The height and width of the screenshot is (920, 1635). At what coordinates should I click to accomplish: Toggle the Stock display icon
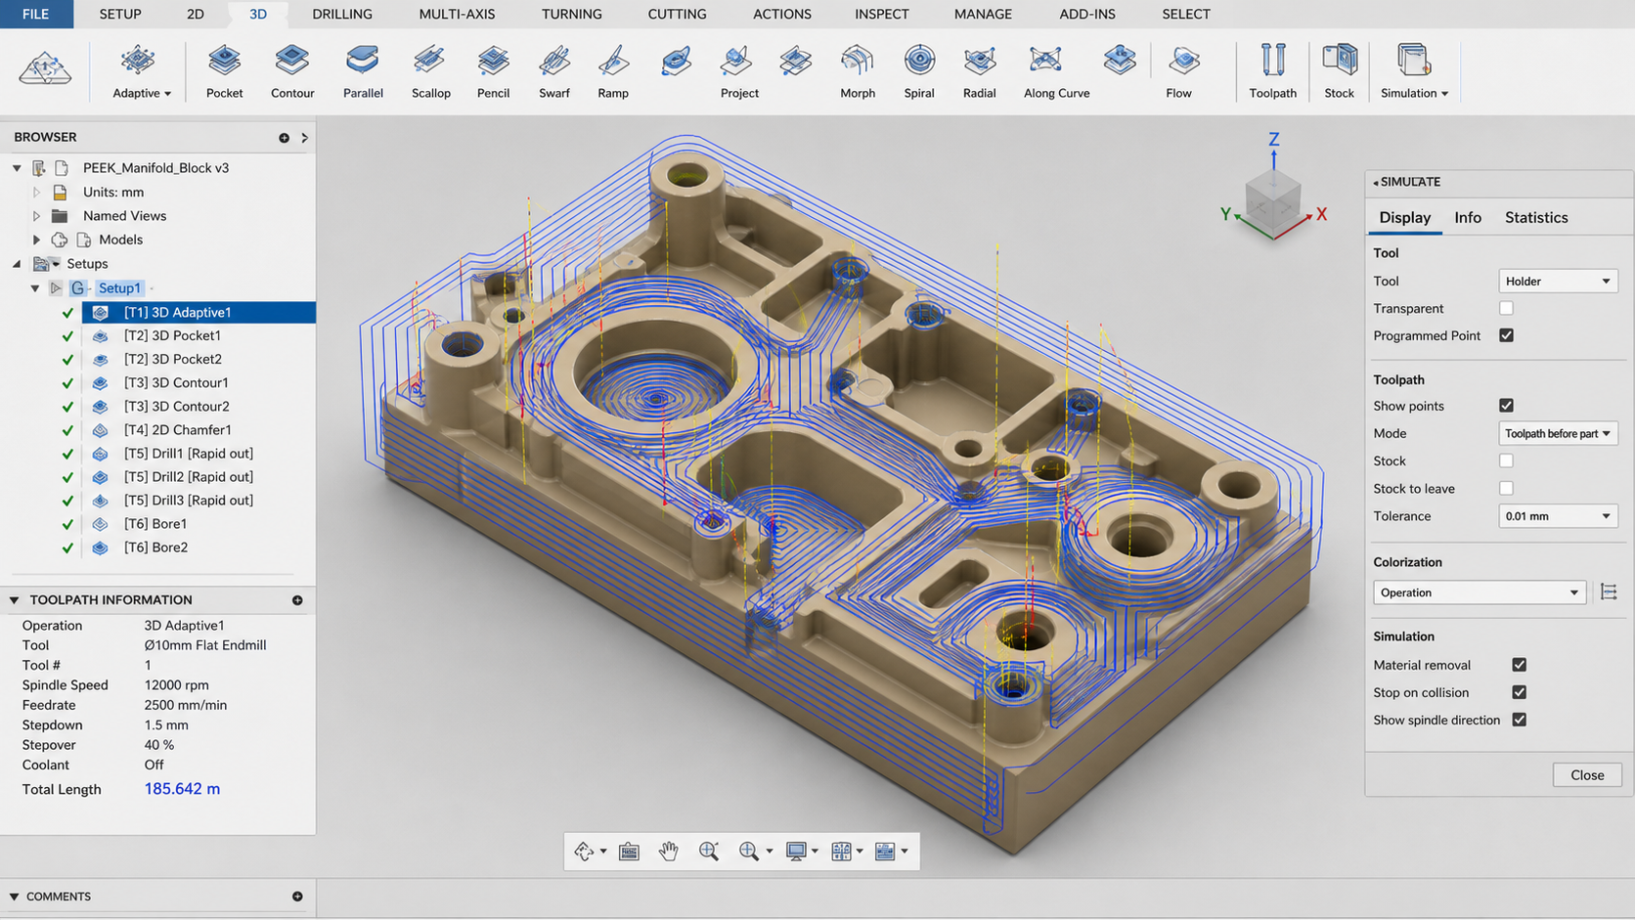(x=1340, y=62)
